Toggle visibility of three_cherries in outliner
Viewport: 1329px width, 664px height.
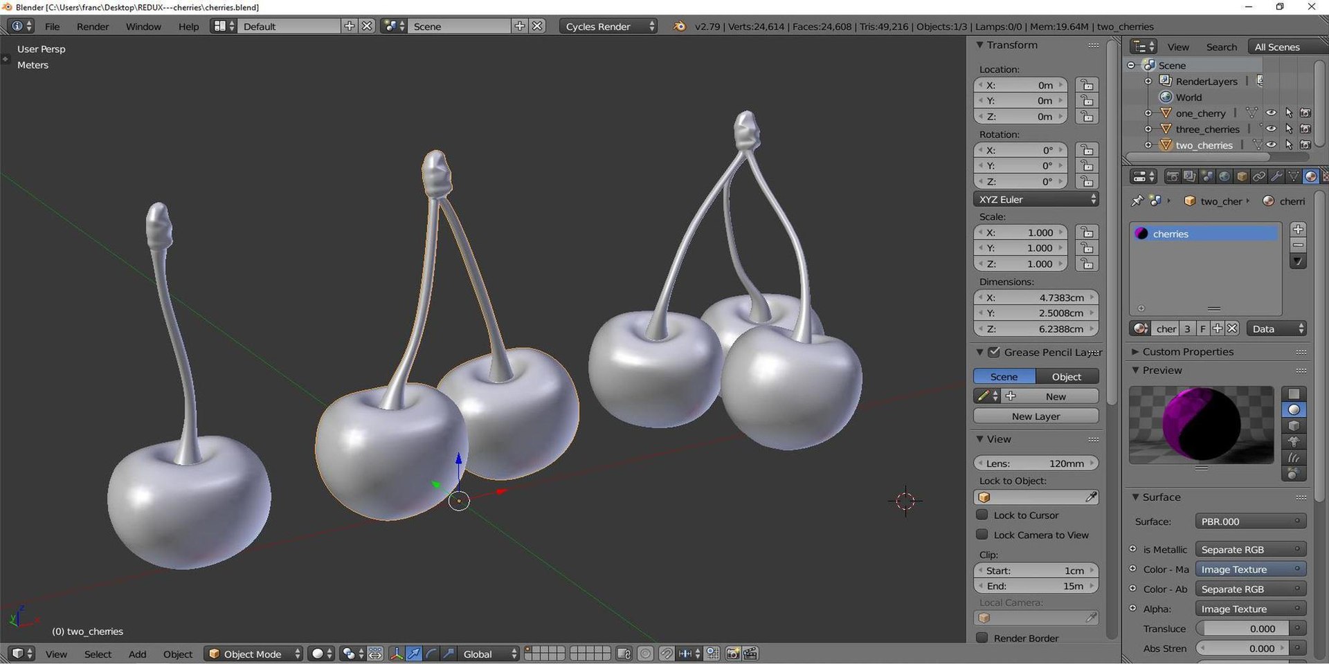coord(1271,129)
